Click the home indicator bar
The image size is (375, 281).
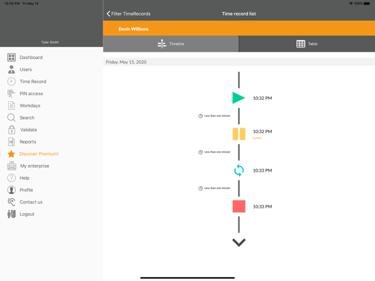click(187, 278)
